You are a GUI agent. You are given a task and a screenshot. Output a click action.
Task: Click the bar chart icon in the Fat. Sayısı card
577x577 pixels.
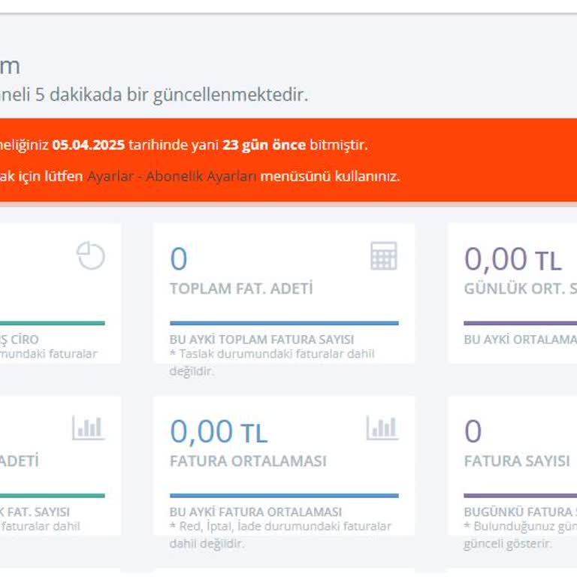pos(88,429)
